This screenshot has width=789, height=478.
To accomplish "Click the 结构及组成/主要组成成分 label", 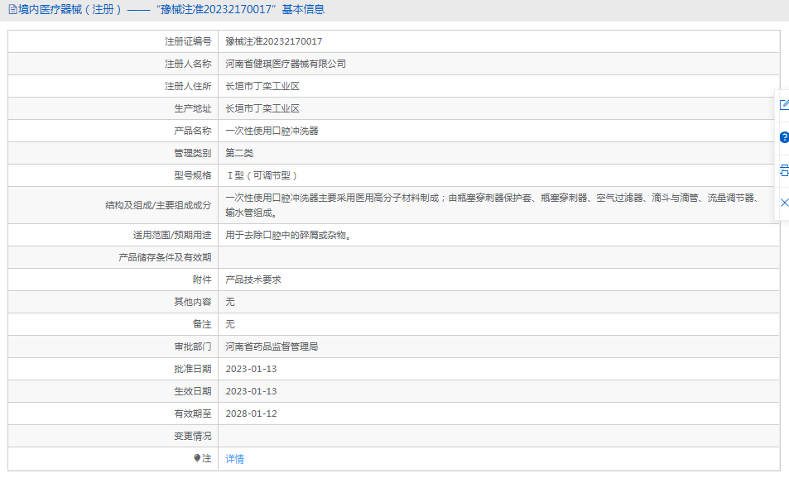I will point(158,205).
